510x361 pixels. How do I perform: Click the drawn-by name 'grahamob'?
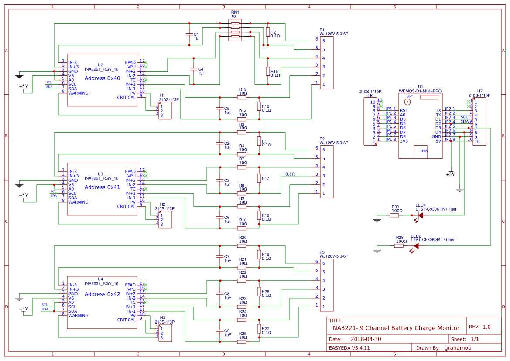[458, 347]
